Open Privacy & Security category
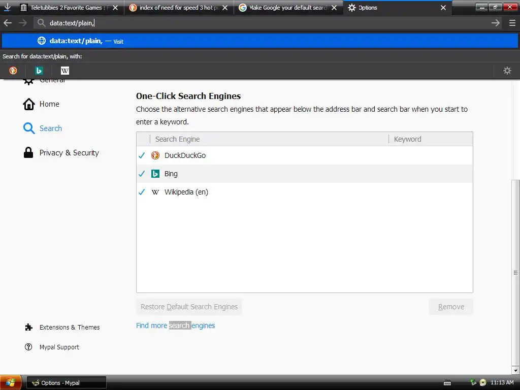The width and height of the screenshot is (520, 390). click(69, 152)
